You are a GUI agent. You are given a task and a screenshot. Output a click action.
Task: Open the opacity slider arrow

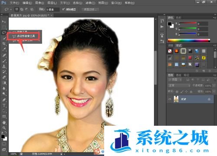pyautogui.click(x=214, y=86)
